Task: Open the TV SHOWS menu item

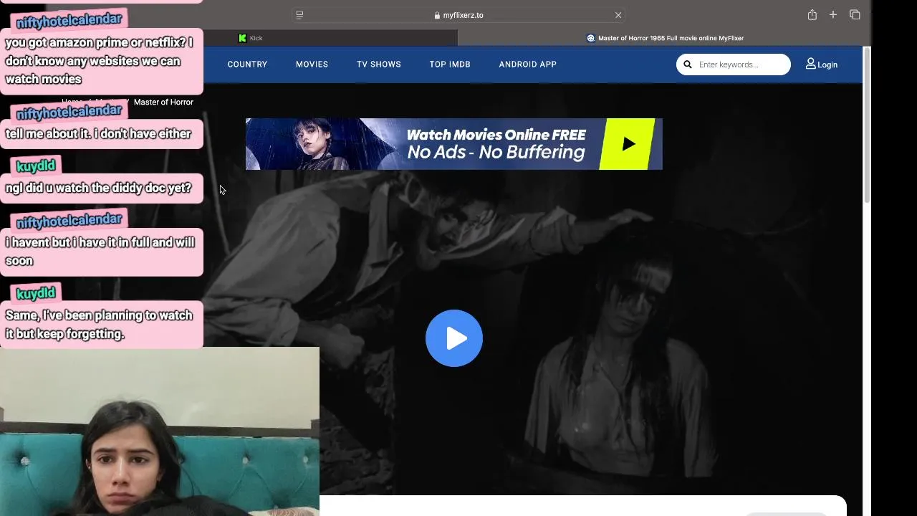Action: tap(379, 64)
